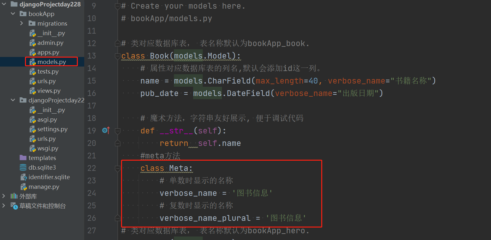Place cursor on 'class Book' keyword text
Screen dimensions: 491x240
pos(145,56)
